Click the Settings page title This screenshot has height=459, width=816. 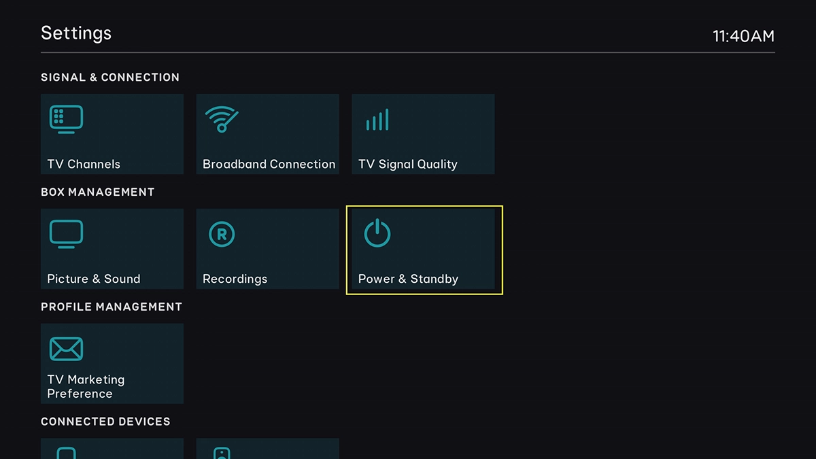click(76, 33)
